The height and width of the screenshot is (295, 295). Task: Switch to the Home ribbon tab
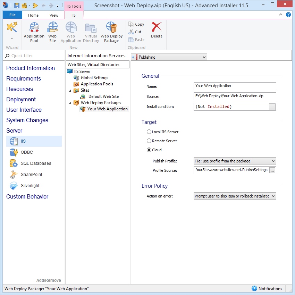pyautogui.click(x=33, y=15)
